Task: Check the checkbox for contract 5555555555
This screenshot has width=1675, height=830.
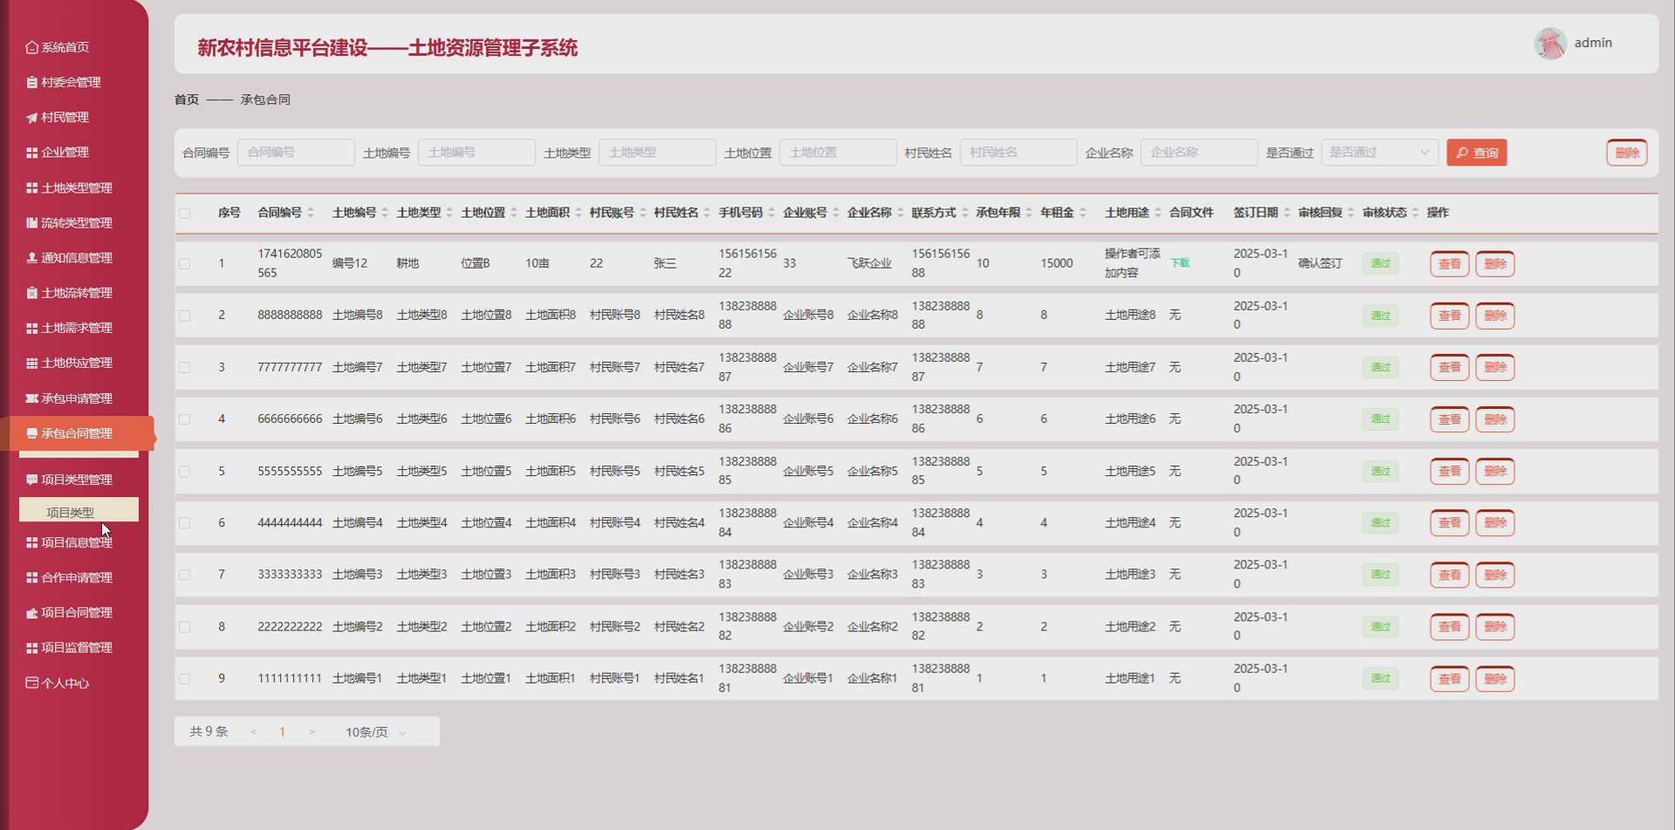Action: point(184,471)
